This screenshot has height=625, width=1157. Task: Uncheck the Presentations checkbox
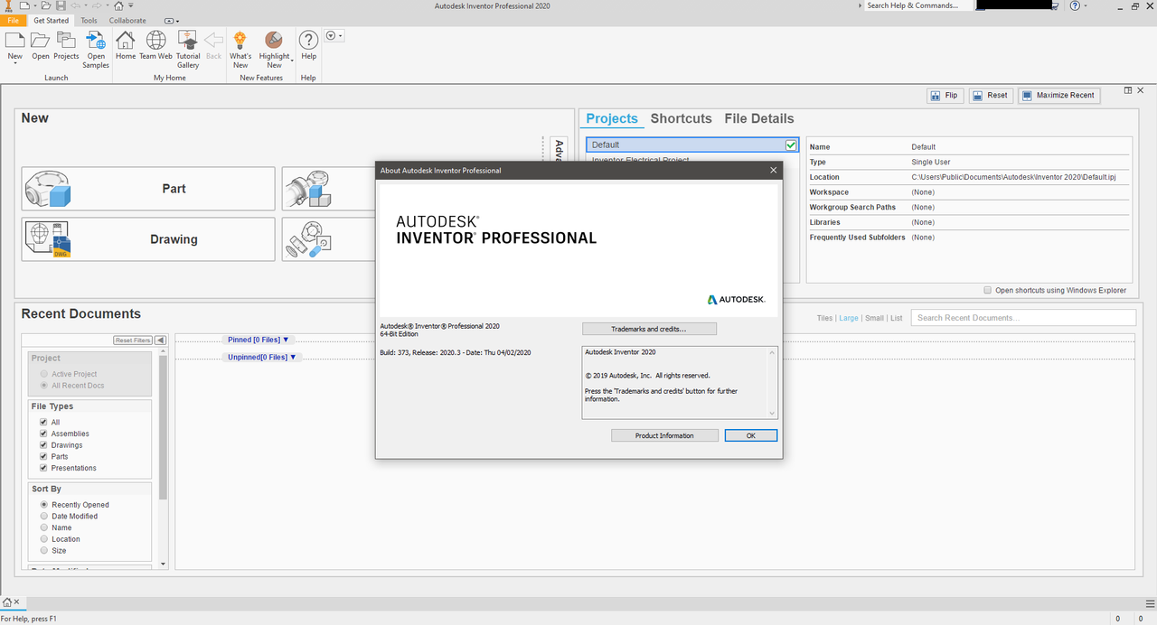(x=43, y=468)
